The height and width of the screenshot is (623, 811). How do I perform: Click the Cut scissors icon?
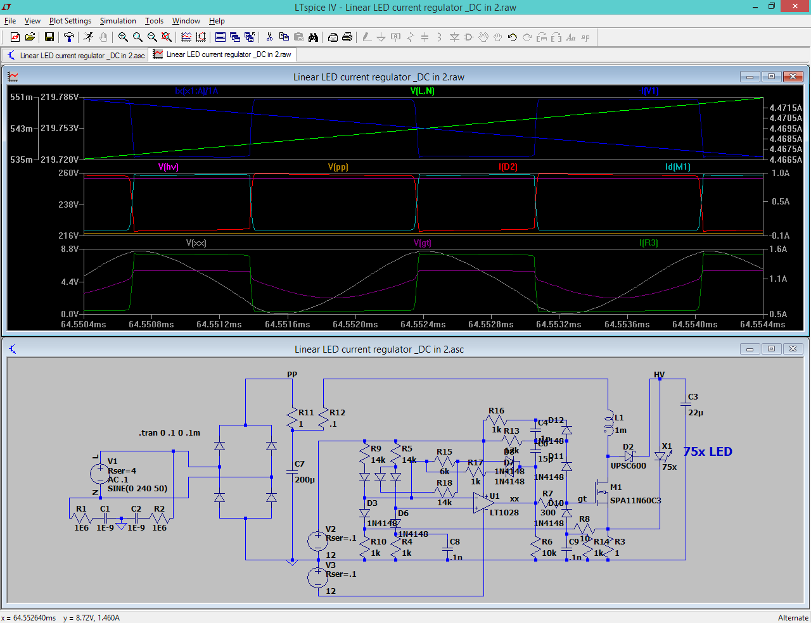pos(269,37)
